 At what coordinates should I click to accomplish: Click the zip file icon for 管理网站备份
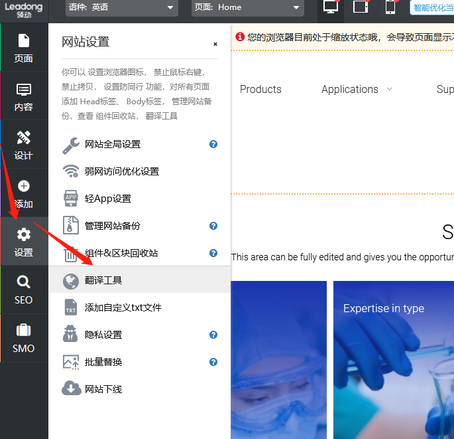click(x=71, y=225)
